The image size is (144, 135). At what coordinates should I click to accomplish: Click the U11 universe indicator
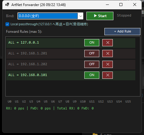pyautogui.click(x=92, y=102)
